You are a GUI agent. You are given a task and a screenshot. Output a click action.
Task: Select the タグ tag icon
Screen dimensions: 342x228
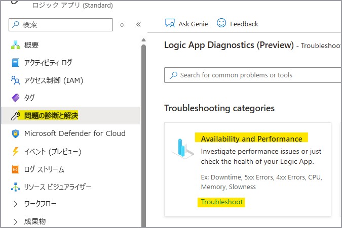15,98
